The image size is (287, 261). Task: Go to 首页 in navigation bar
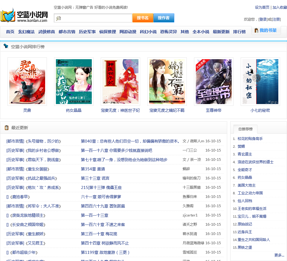(10, 32)
